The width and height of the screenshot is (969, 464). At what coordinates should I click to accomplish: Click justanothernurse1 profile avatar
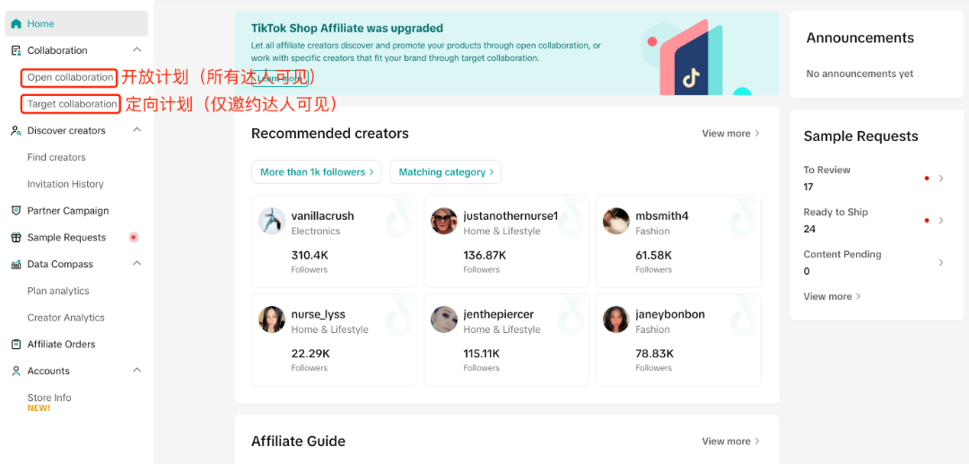pyautogui.click(x=444, y=221)
